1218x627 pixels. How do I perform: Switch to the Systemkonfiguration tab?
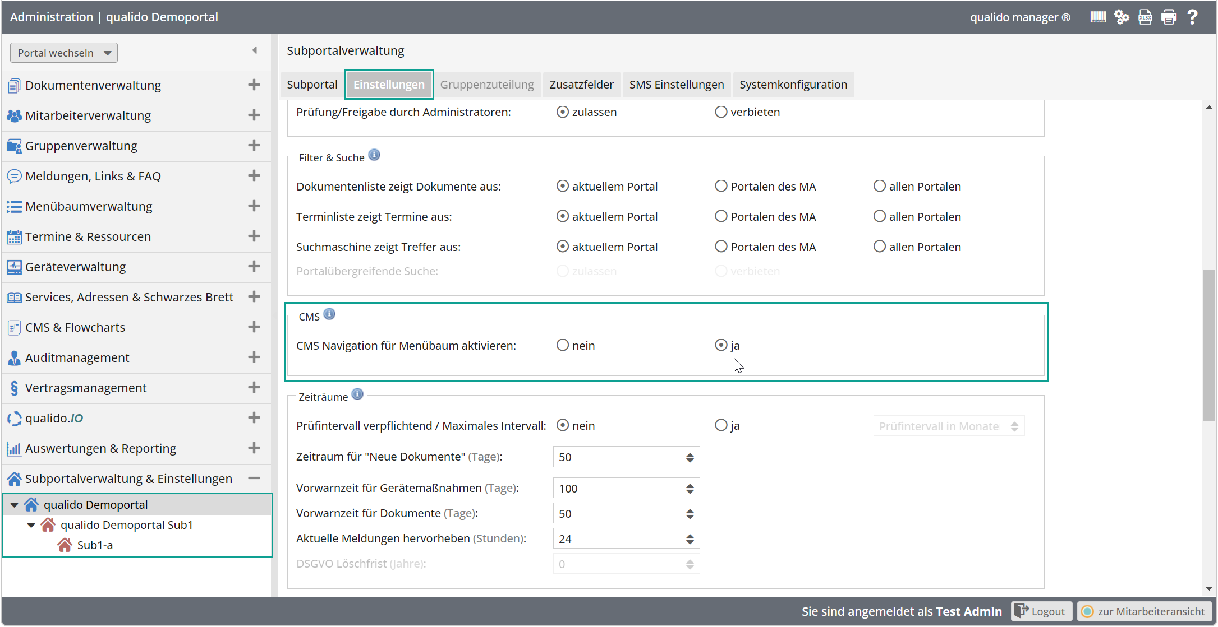pos(793,85)
